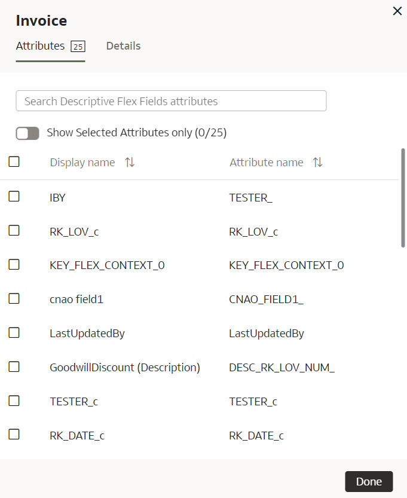The height and width of the screenshot is (498, 407).
Task: Check the LastUpdatedBy attribute checkbox
Action: (14, 333)
